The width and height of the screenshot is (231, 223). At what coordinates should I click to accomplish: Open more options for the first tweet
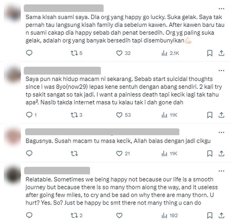[x=221, y=9]
